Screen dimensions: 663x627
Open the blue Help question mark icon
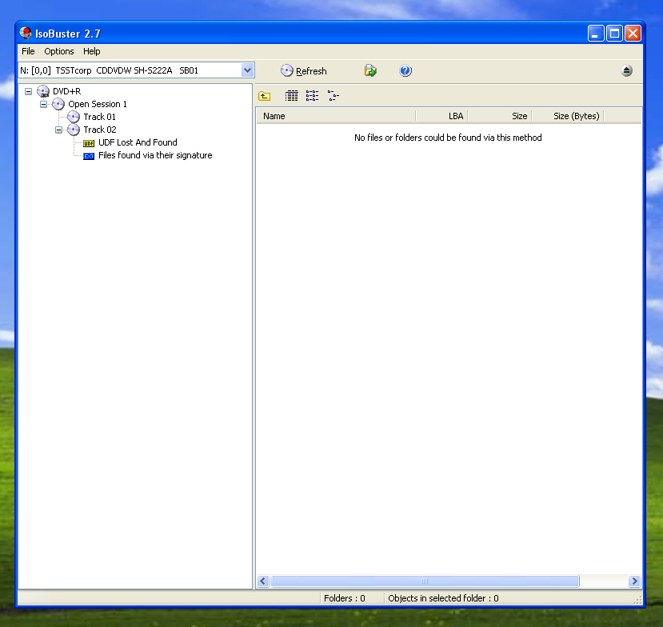(x=405, y=70)
